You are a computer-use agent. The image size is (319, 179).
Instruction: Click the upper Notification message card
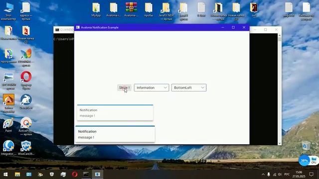[115, 113]
